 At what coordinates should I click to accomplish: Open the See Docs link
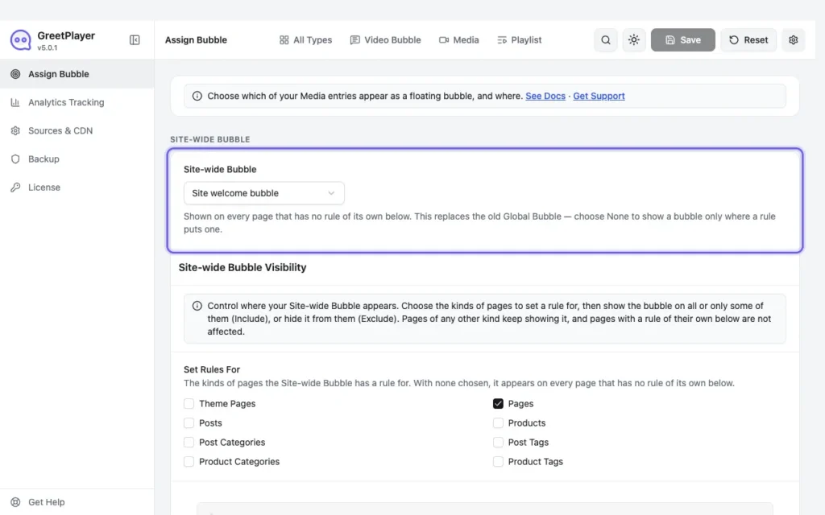click(x=545, y=97)
